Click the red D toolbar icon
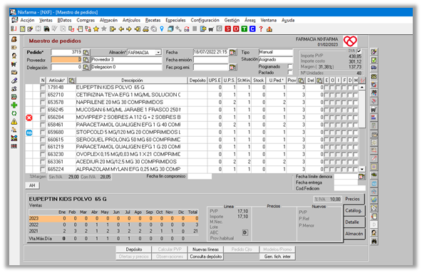The width and height of the screenshot is (422, 273). 236,29
